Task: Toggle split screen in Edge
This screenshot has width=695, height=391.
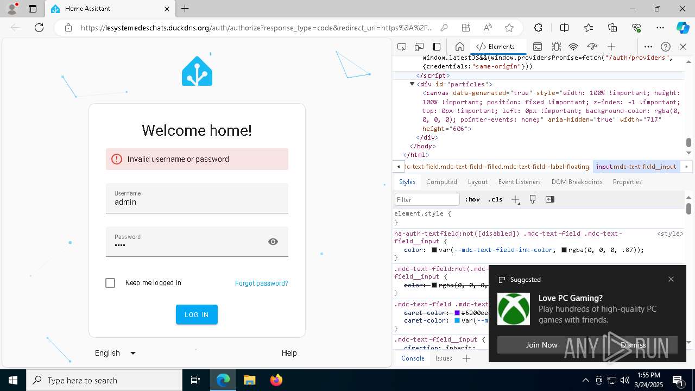Action: click(x=564, y=28)
